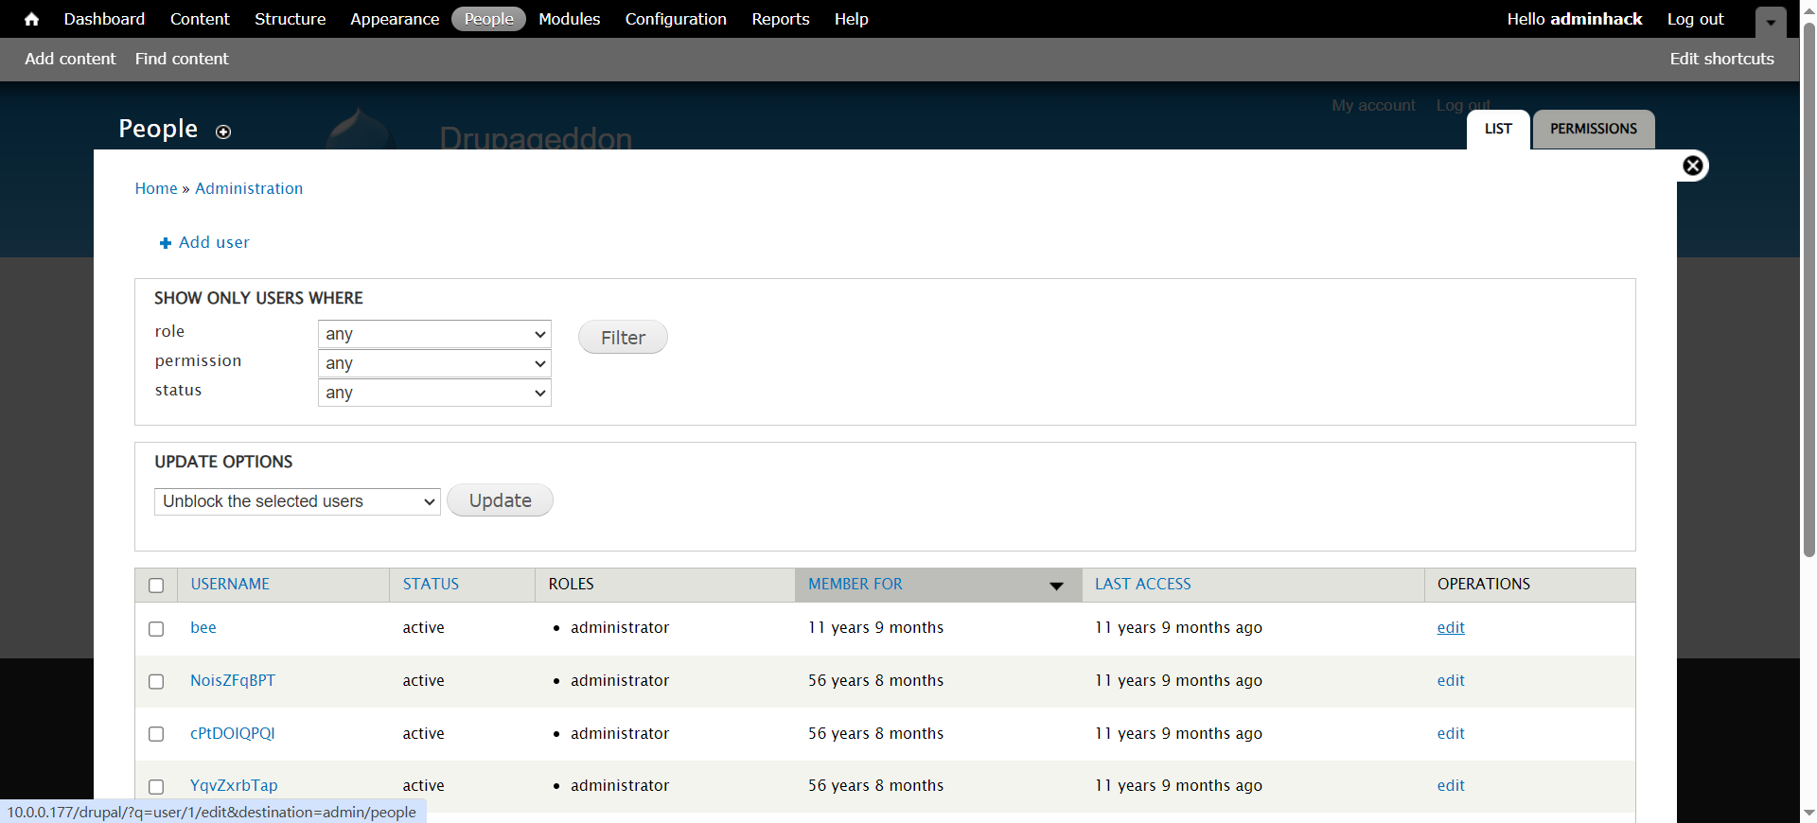Switch to the List tab

coord(1498,130)
